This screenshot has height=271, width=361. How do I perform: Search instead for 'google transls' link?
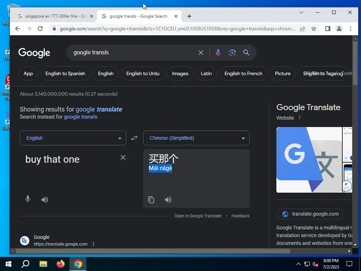click(80, 117)
